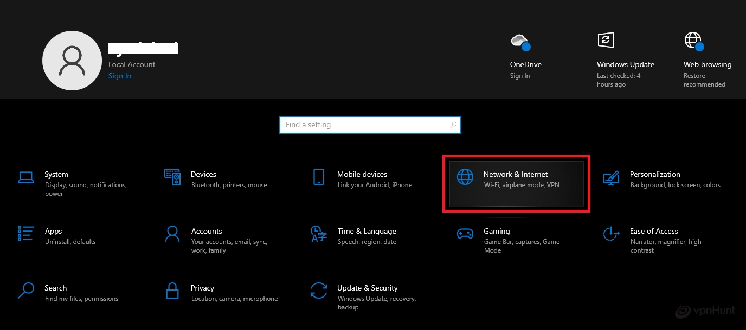
Task: Focus the Find a setting field
Action: click(x=370, y=125)
